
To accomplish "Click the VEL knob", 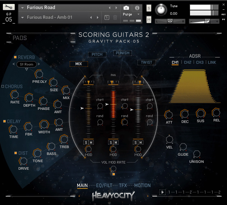I will 169,139.
